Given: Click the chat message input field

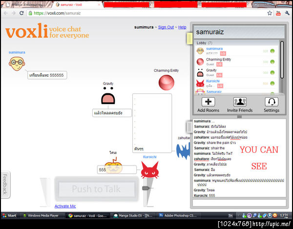Looking at the screenshot, I should click(x=239, y=203).
